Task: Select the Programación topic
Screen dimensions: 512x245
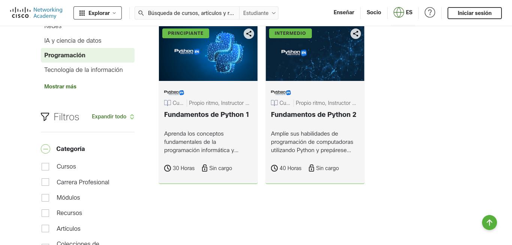Action: point(88,55)
